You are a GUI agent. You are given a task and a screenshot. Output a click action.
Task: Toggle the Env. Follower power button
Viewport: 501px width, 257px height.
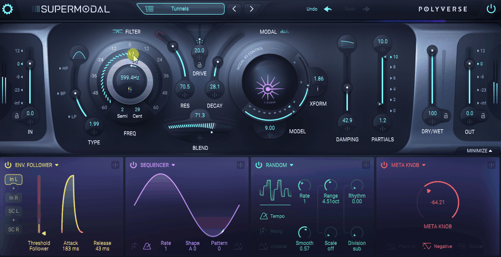tap(8, 165)
